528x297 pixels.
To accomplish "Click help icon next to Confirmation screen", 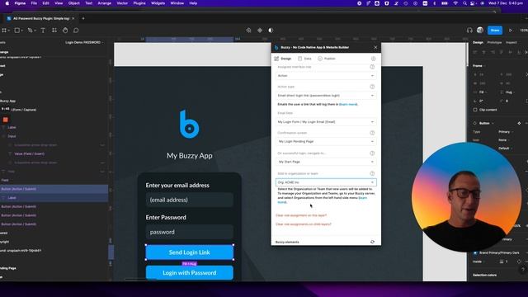I will pos(372,133).
